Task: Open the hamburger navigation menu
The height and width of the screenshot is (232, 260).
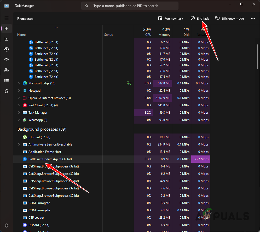Action: [7, 18]
